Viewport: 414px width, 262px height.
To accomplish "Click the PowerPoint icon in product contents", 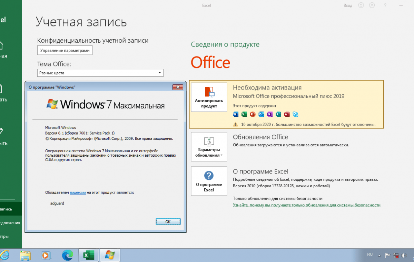I will coord(253,114).
